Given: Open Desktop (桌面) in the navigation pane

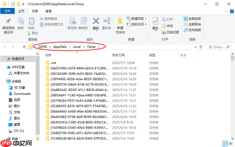Looking at the screenshot, I should point(14,125).
